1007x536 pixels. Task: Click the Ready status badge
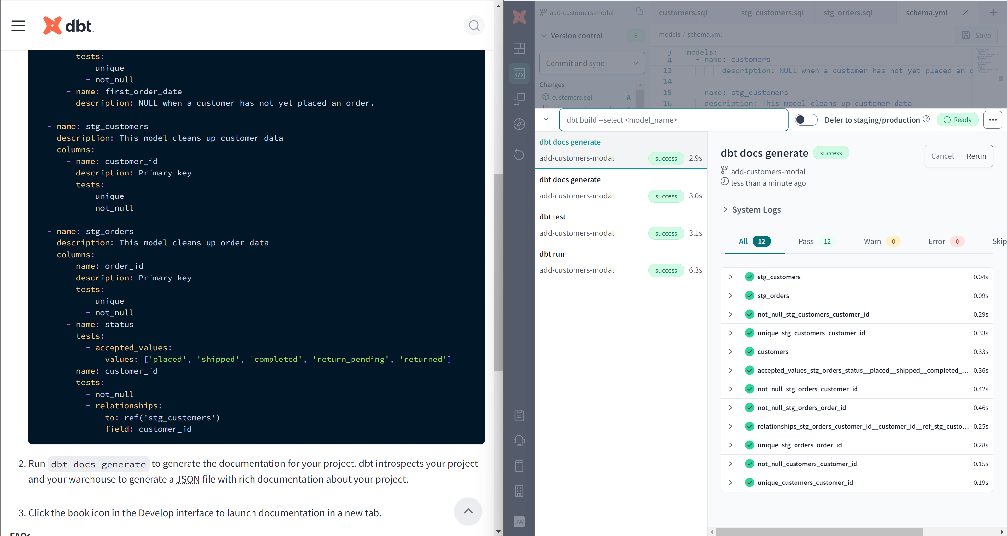tap(957, 120)
